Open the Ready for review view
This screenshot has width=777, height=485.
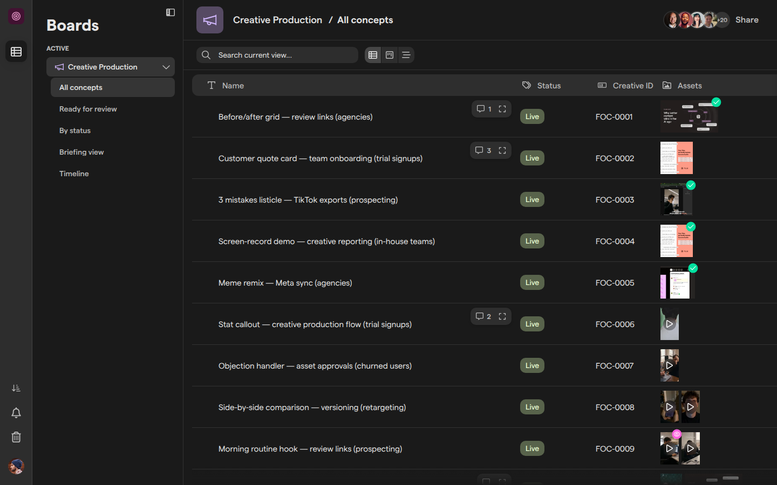coord(113,109)
